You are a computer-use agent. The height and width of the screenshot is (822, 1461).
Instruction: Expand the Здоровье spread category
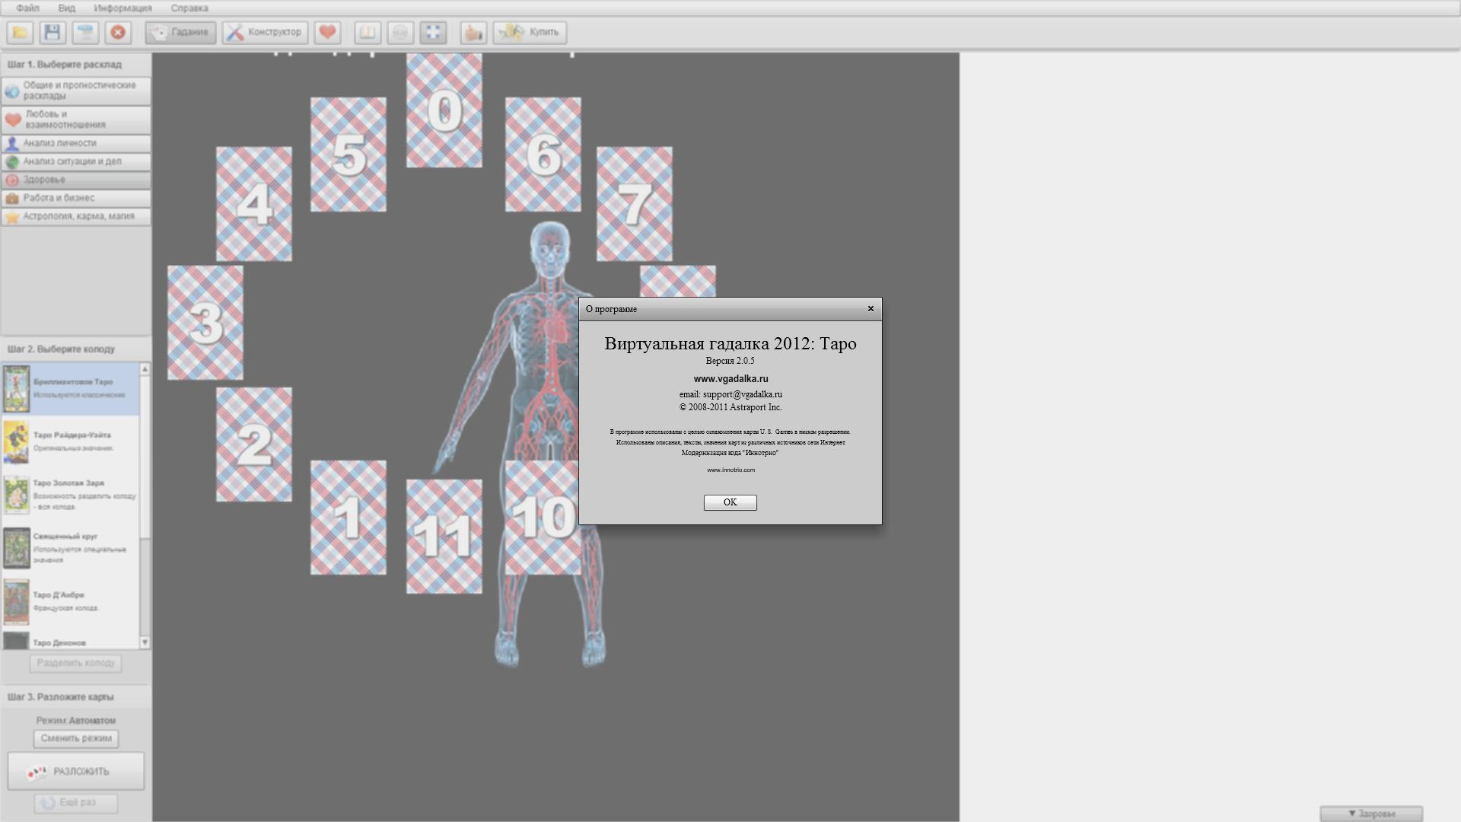pyautogui.click(x=76, y=180)
